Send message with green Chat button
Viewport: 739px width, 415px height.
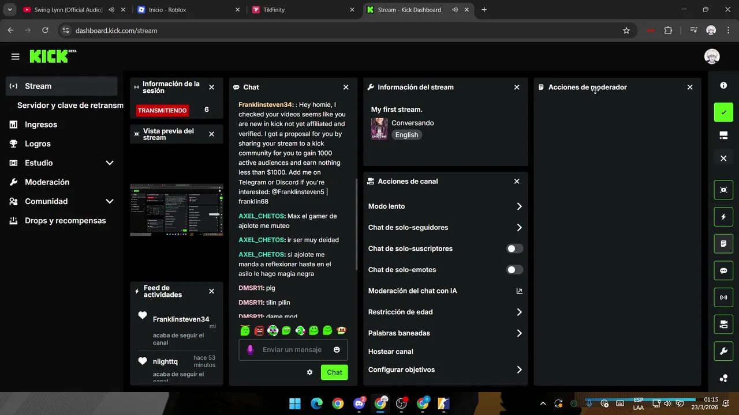334,372
